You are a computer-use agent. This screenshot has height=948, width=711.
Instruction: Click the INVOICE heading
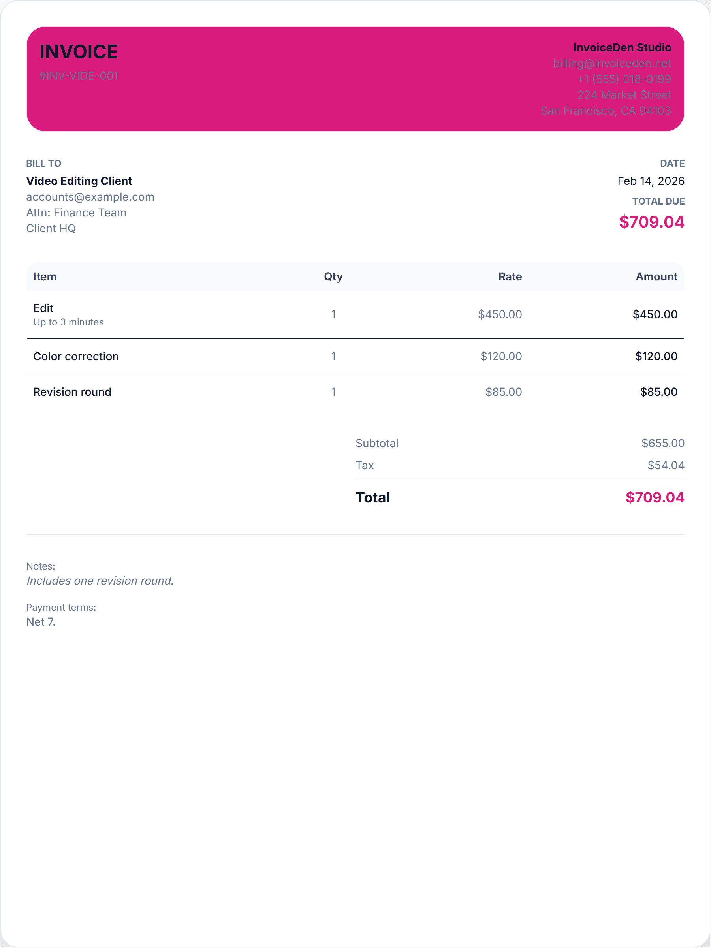click(x=79, y=52)
